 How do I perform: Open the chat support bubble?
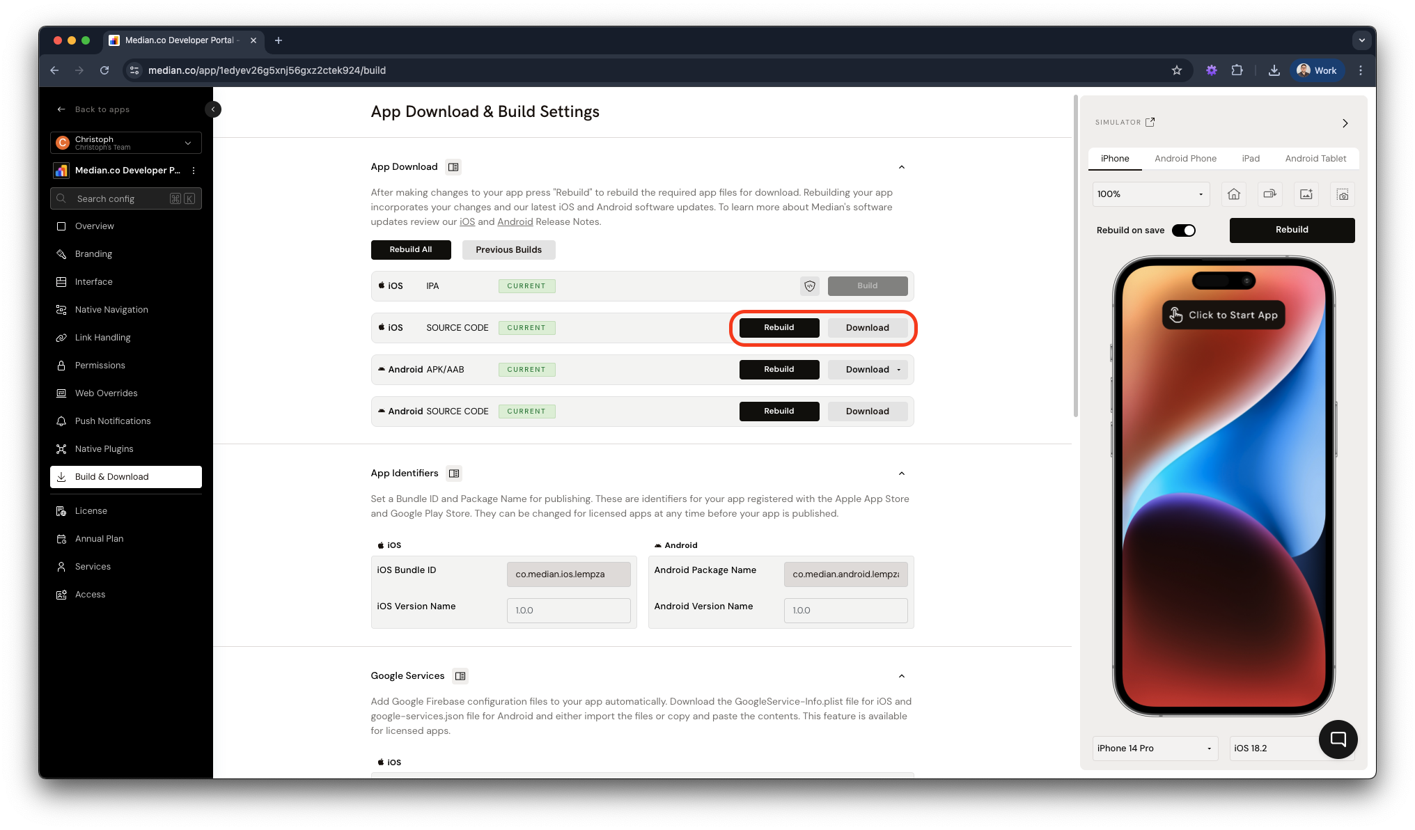pyautogui.click(x=1338, y=739)
